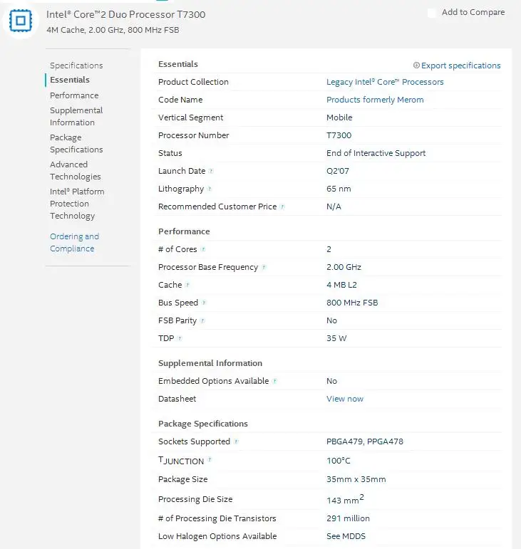Click the info icon beside Bus Speed
The width and height of the screenshot is (521, 549).
pos(205,303)
